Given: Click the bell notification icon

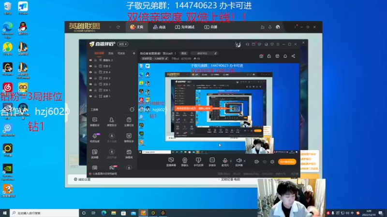Looking at the screenshot, I should [x=285, y=56].
